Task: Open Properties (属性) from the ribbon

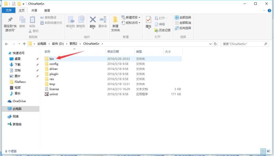Action: [148, 22]
